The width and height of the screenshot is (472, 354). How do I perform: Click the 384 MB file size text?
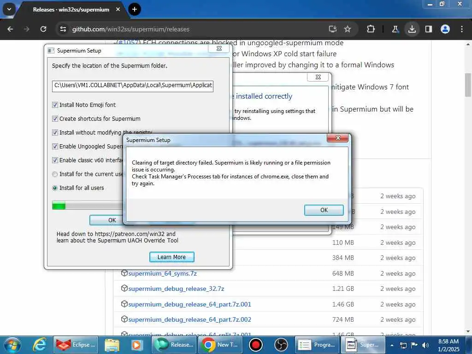343,258
